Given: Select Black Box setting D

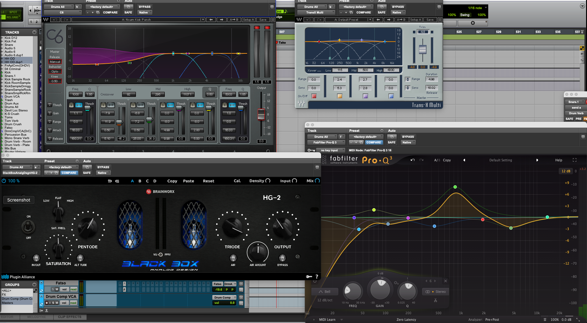Looking at the screenshot, I should [x=155, y=181].
